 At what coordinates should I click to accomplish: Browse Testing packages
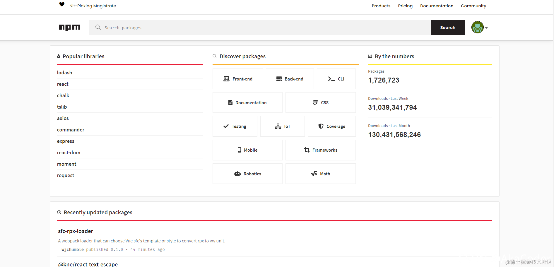click(x=235, y=126)
